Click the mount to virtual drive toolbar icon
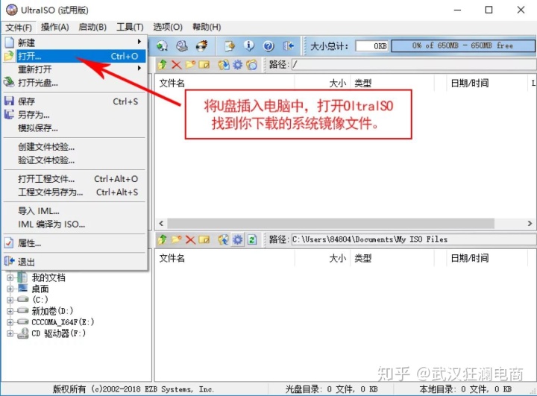This screenshot has width=537, height=396. [163, 45]
